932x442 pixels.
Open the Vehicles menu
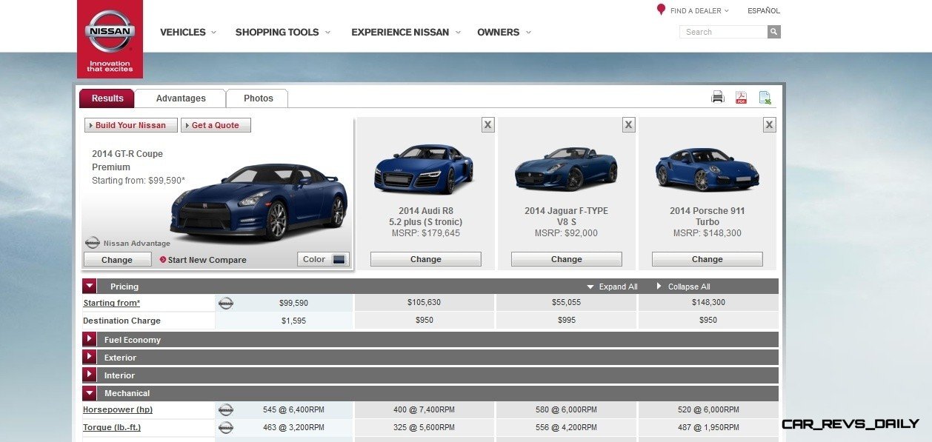[x=188, y=32]
